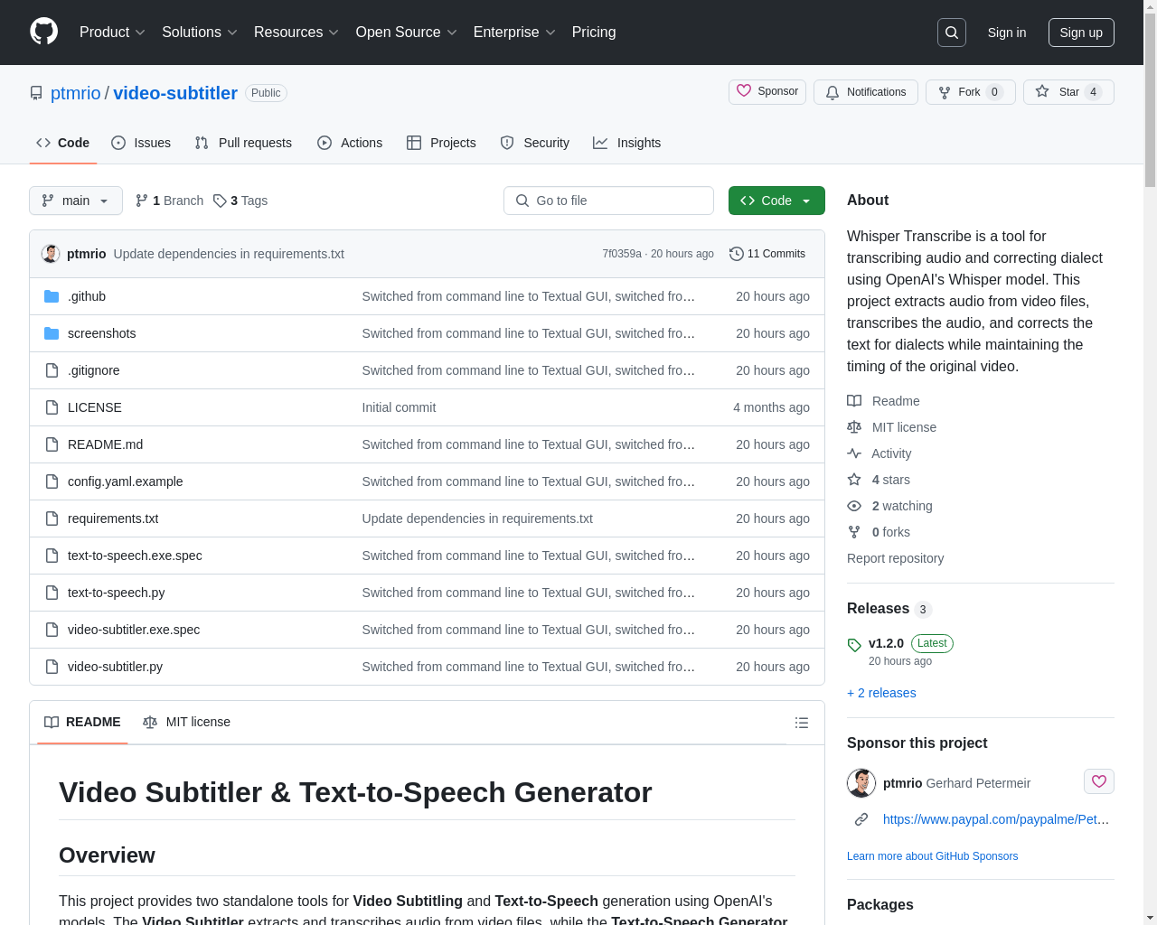Open the main branch selector dropdown

pos(76,201)
